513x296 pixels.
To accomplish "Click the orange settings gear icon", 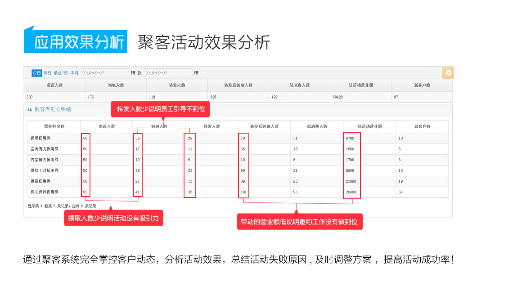I will coord(448,72).
